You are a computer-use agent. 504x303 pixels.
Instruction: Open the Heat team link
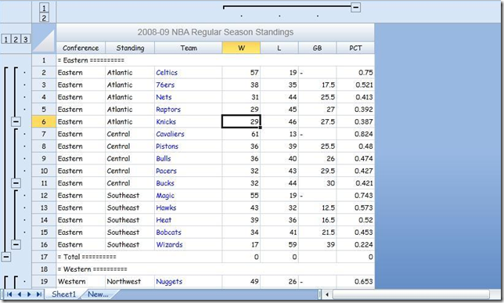tap(164, 220)
